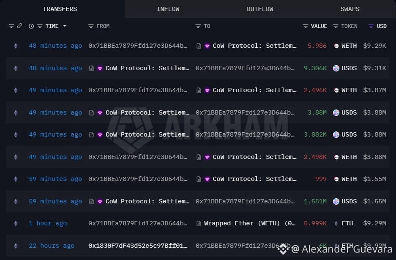This screenshot has height=260, width=396.
Task: Open the SWAPS tab
Action: (x=350, y=9)
